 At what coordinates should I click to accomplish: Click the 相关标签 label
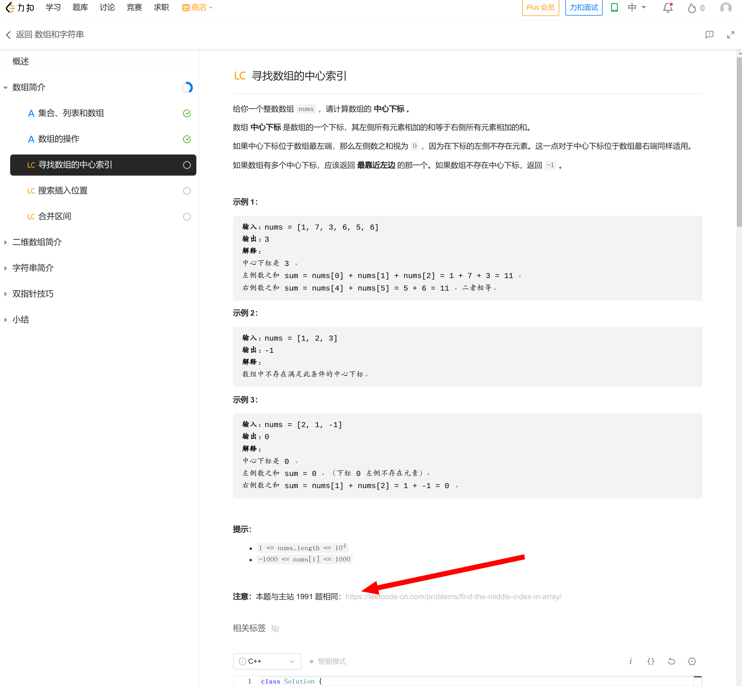point(249,628)
